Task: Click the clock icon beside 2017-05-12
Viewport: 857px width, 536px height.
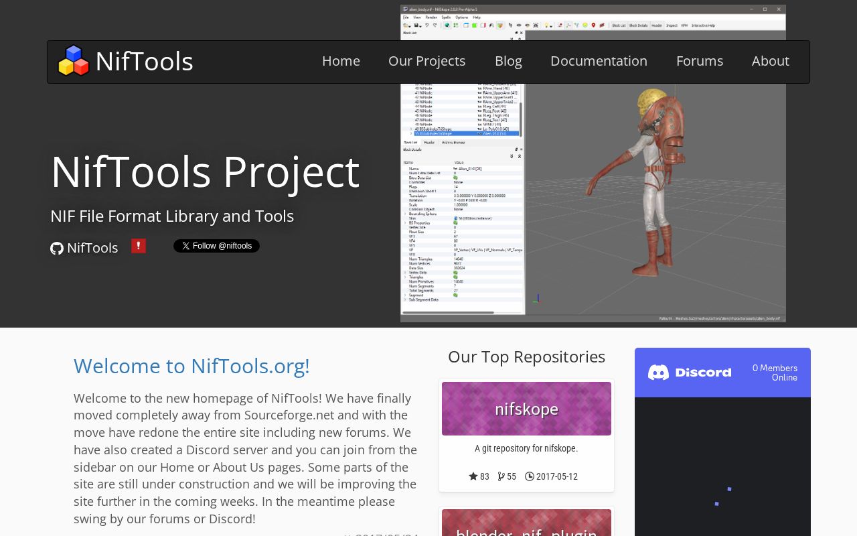Action: pos(530,476)
